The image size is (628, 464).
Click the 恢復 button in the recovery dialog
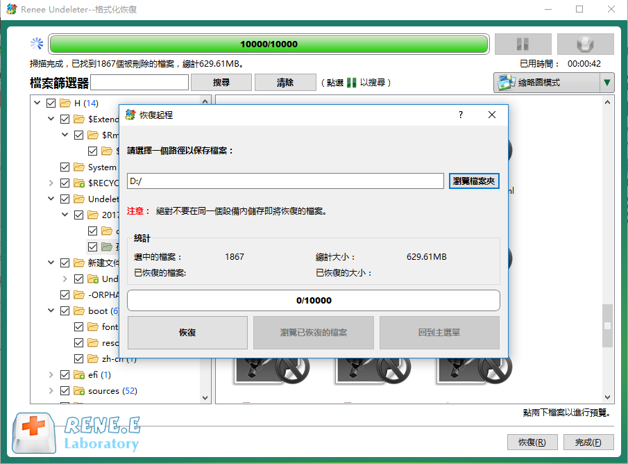tap(187, 333)
